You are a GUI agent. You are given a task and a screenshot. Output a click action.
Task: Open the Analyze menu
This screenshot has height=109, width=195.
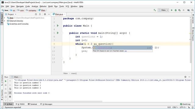(35, 6)
